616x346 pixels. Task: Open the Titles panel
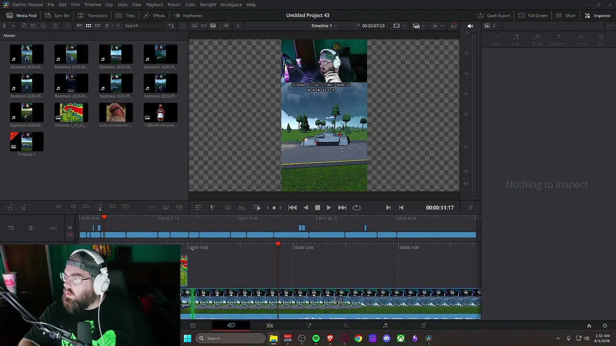click(126, 15)
